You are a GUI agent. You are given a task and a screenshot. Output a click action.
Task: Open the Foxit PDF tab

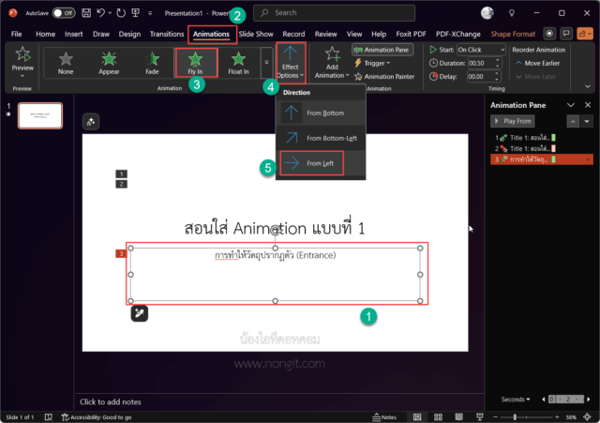411,34
